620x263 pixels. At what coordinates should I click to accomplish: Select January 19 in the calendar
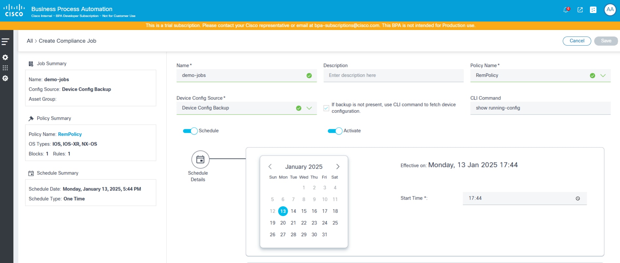272,223
